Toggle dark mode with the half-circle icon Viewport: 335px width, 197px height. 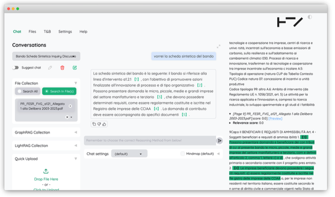click(x=310, y=17)
